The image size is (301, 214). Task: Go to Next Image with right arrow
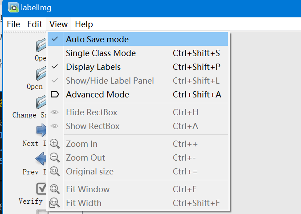(41, 130)
